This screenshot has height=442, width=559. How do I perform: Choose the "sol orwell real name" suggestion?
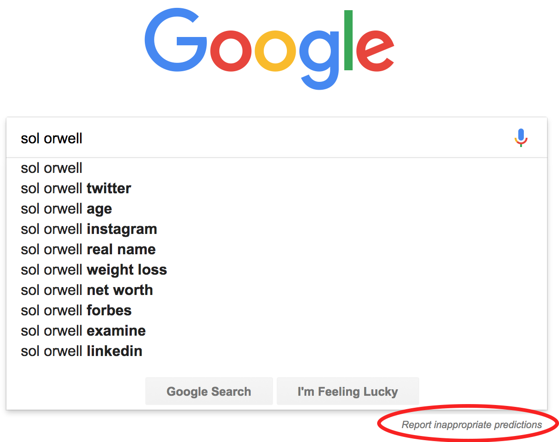click(x=277, y=249)
